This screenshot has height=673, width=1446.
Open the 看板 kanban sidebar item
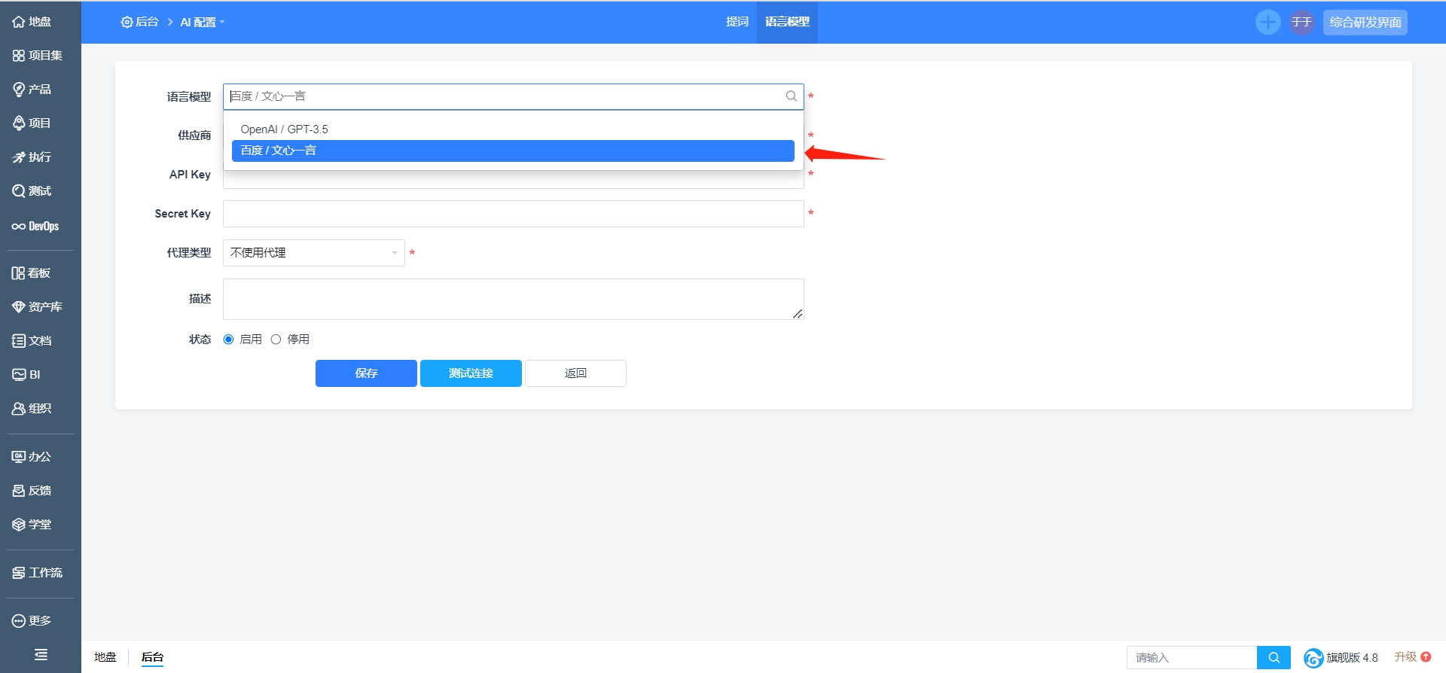[32, 273]
